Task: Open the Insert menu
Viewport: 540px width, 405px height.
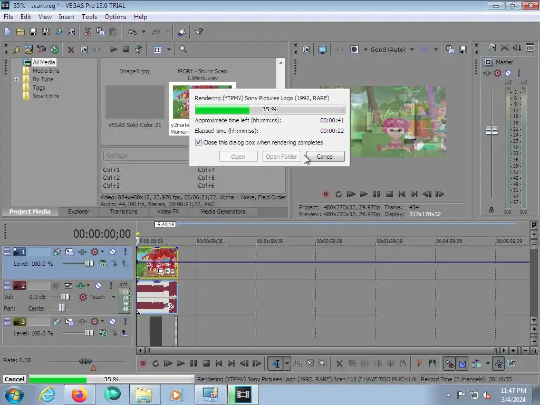Action: pyautogui.click(x=66, y=17)
